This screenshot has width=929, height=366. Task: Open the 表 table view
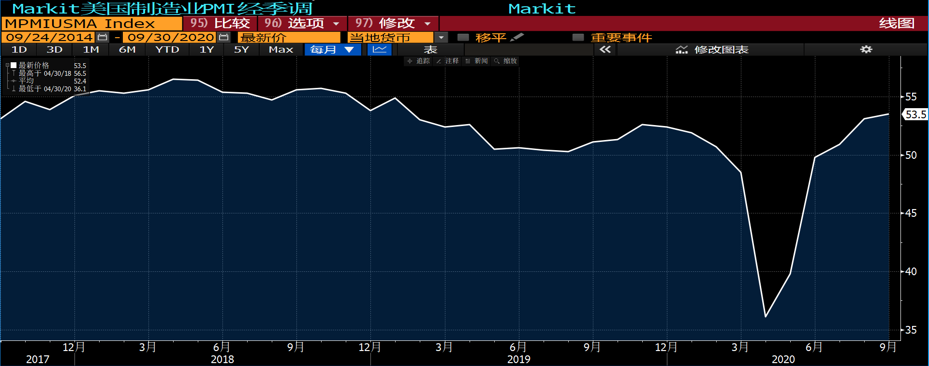pyautogui.click(x=430, y=49)
